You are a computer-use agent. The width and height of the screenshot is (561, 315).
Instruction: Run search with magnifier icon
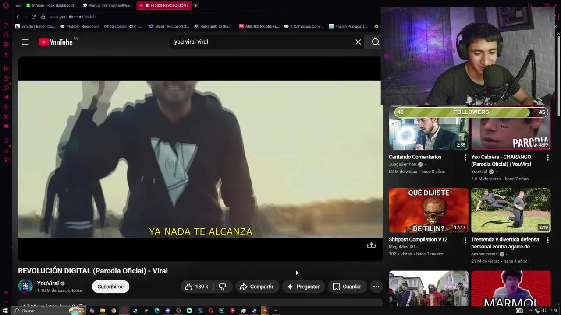pyautogui.click(x=376, y=42)
